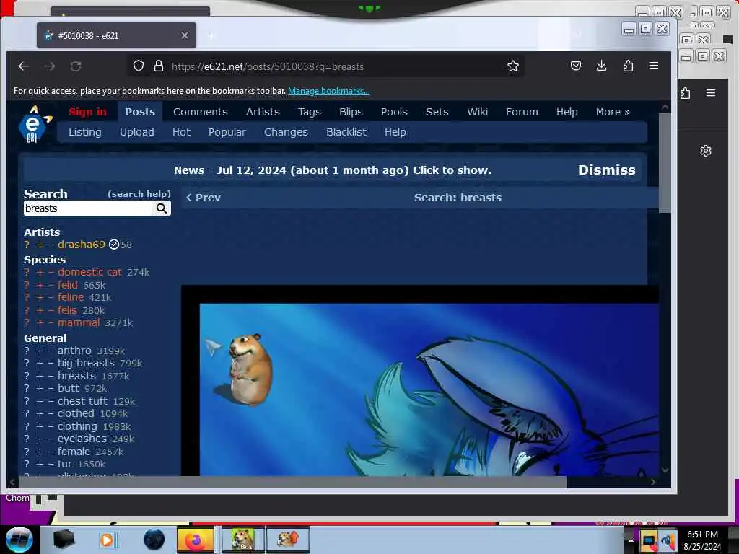Open the Comments menu item
The height and width of the screenshot is (554, 739).
coord(201,112)
